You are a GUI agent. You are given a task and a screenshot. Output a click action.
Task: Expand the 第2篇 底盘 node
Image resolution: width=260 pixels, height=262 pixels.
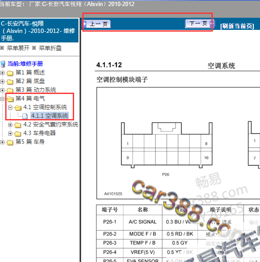pyautogui.click(x=2, y=81)
